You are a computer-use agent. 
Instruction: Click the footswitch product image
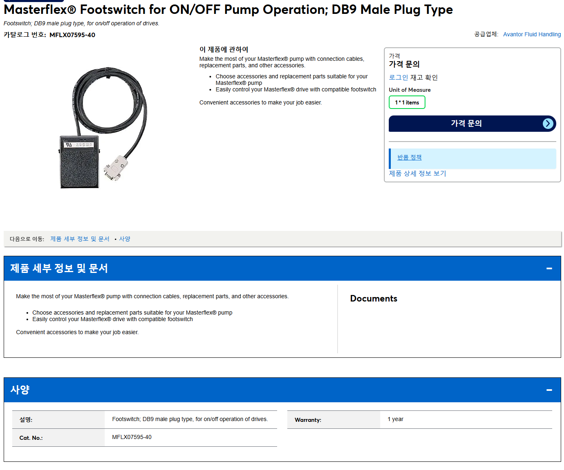click(103, 128)
